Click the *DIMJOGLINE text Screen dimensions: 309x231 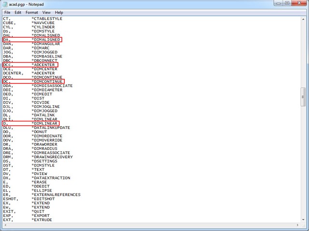pyautogui.click(x=45, y=107)
